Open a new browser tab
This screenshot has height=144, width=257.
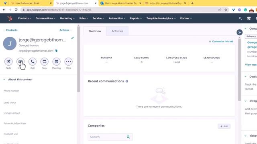click(x=192, y=3)
